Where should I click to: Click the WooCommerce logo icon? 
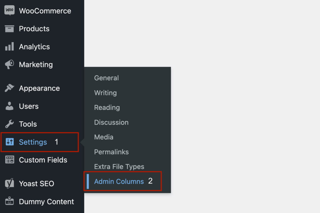click(9, 10)
